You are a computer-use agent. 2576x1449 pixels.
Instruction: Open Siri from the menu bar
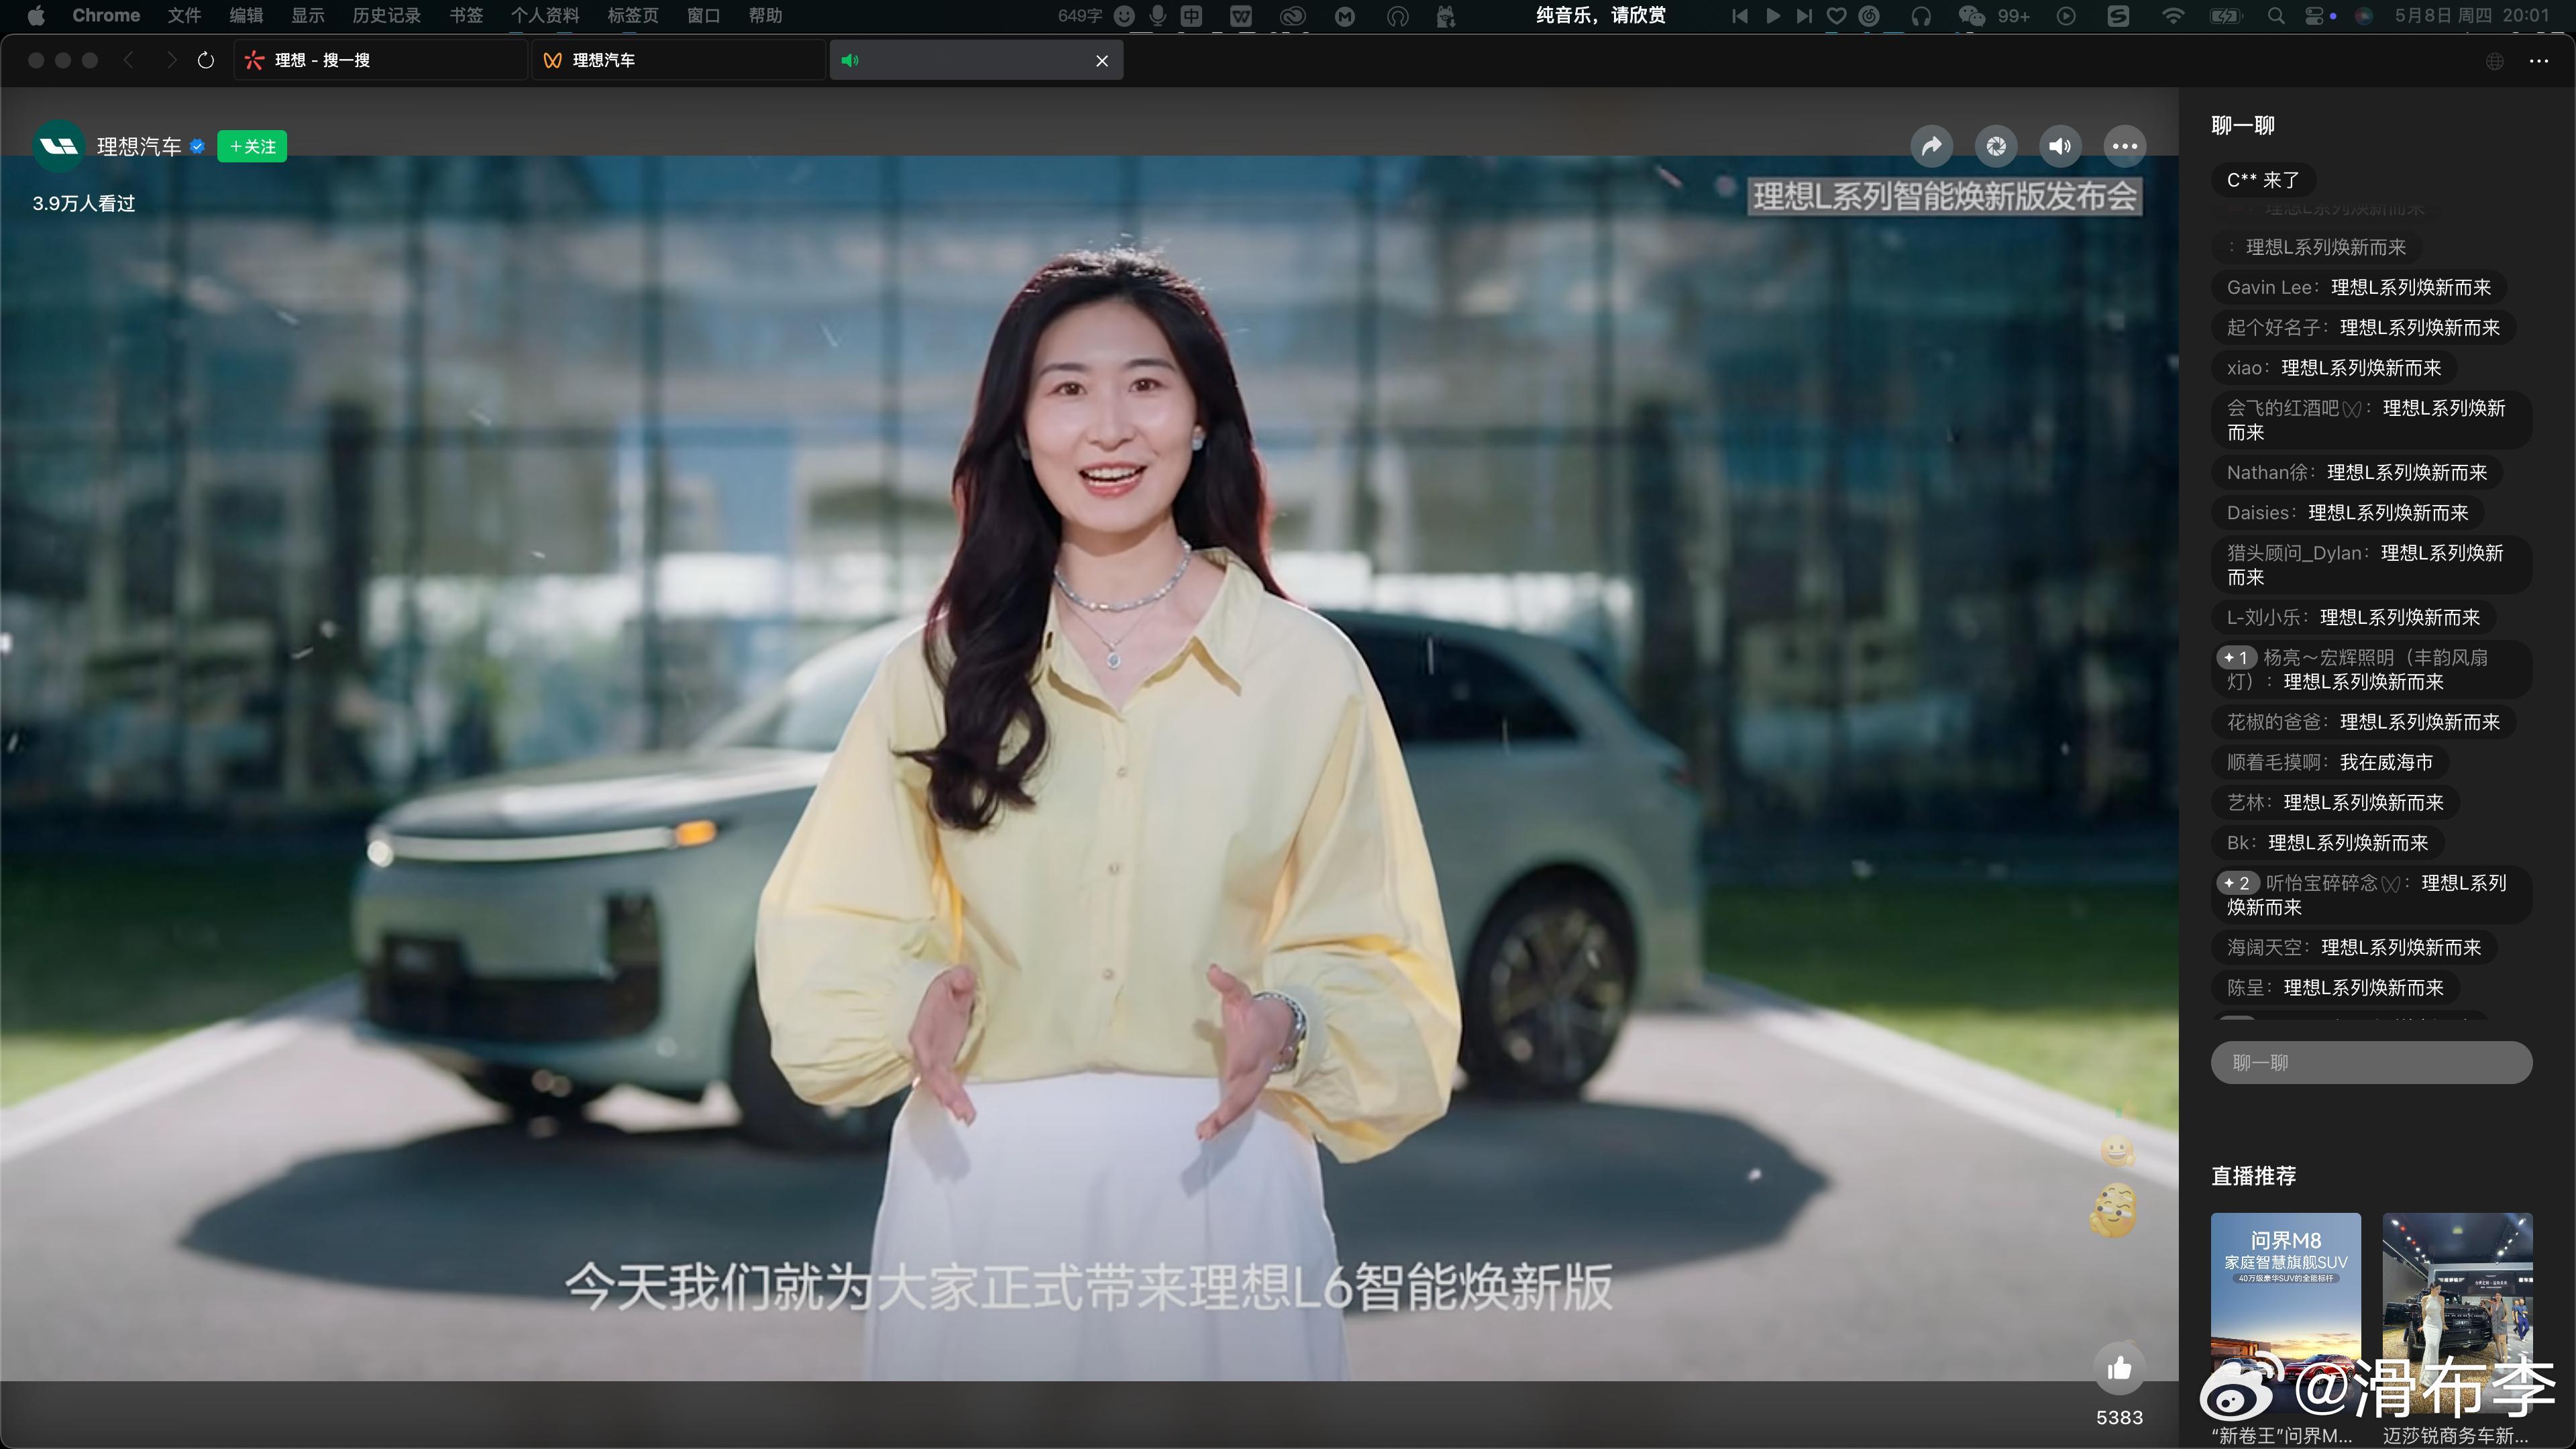(x=2364, y=15)
